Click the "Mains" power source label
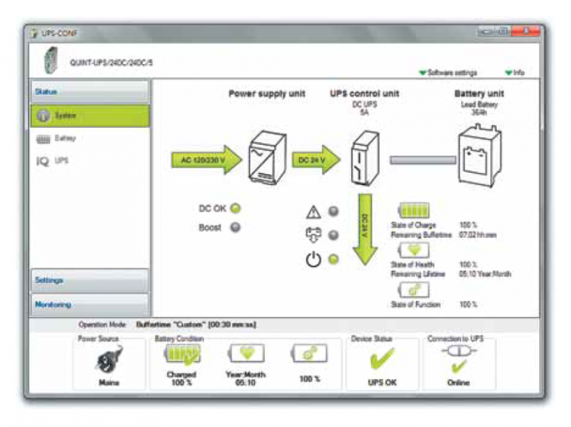This screenshot has height=427, width=571. pos(109,383)
